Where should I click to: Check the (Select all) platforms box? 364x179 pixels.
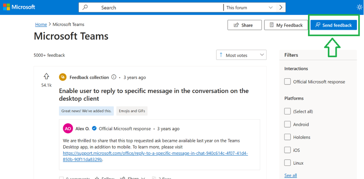coord(287,111)
